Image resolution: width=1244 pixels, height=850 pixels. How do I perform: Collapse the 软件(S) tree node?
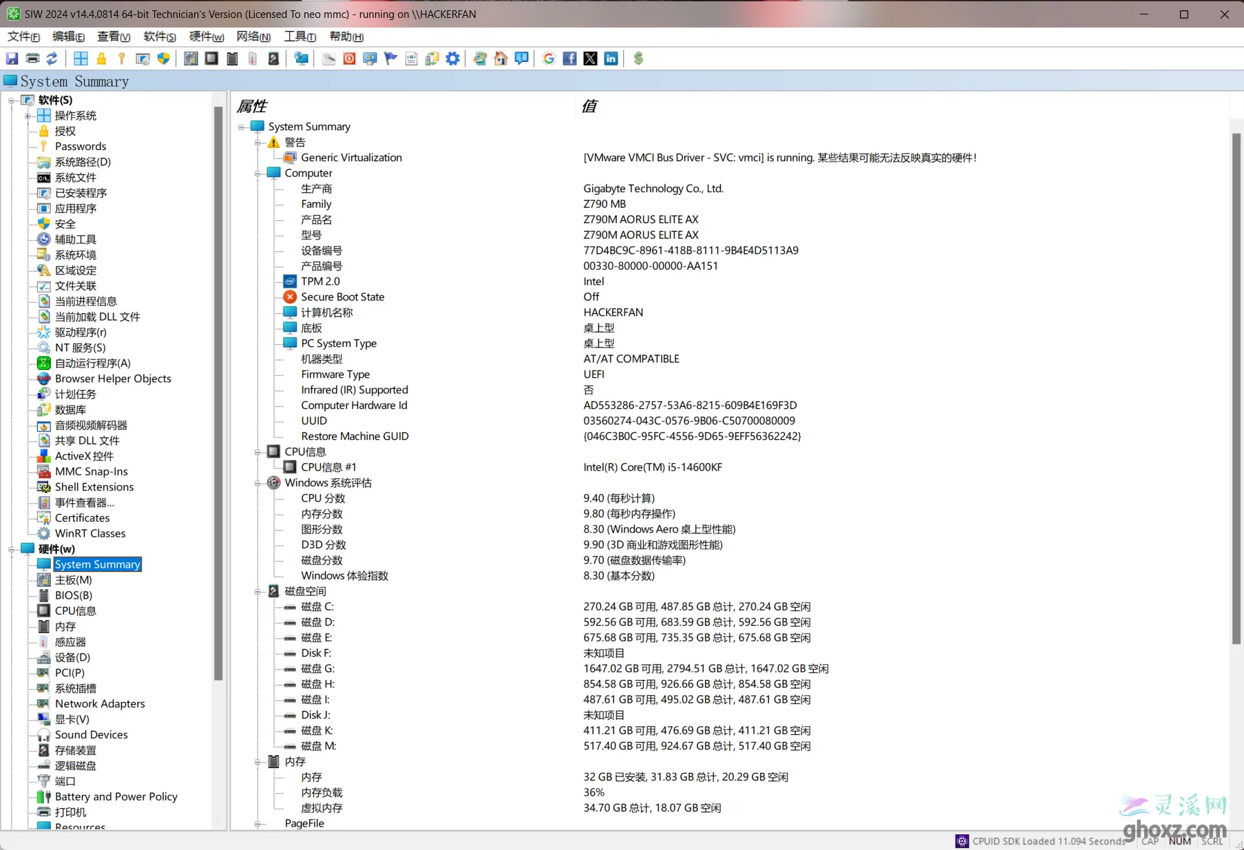[11, 100]
